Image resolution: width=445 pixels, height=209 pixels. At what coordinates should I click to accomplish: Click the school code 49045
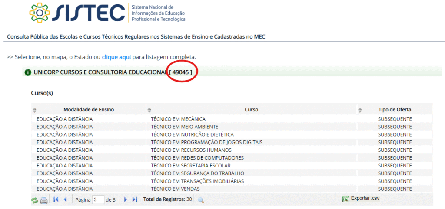tap(180, 72)
